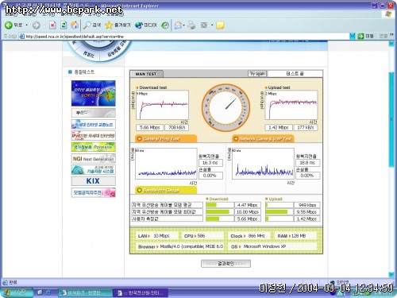Open the North Star globe banner
This screenshot has width=397, height=298.
point(94,93)
